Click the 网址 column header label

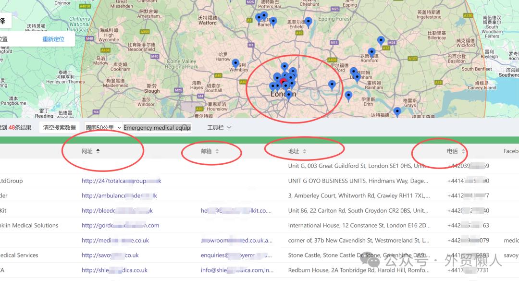87,151
